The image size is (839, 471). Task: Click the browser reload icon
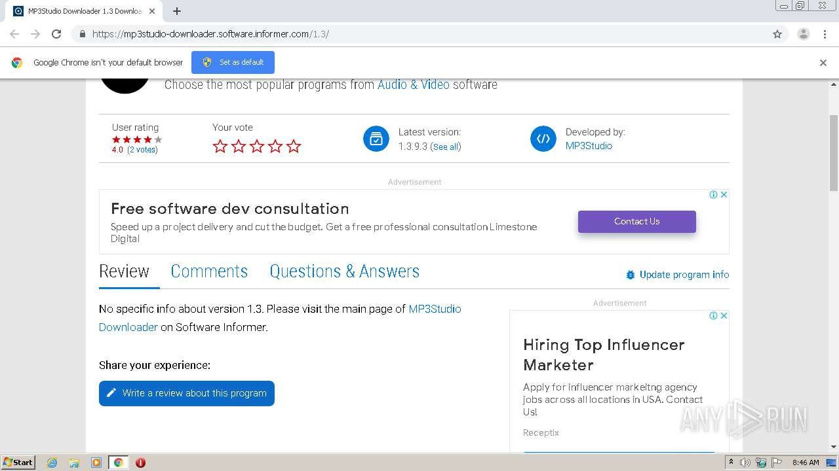tap(56, 34)
